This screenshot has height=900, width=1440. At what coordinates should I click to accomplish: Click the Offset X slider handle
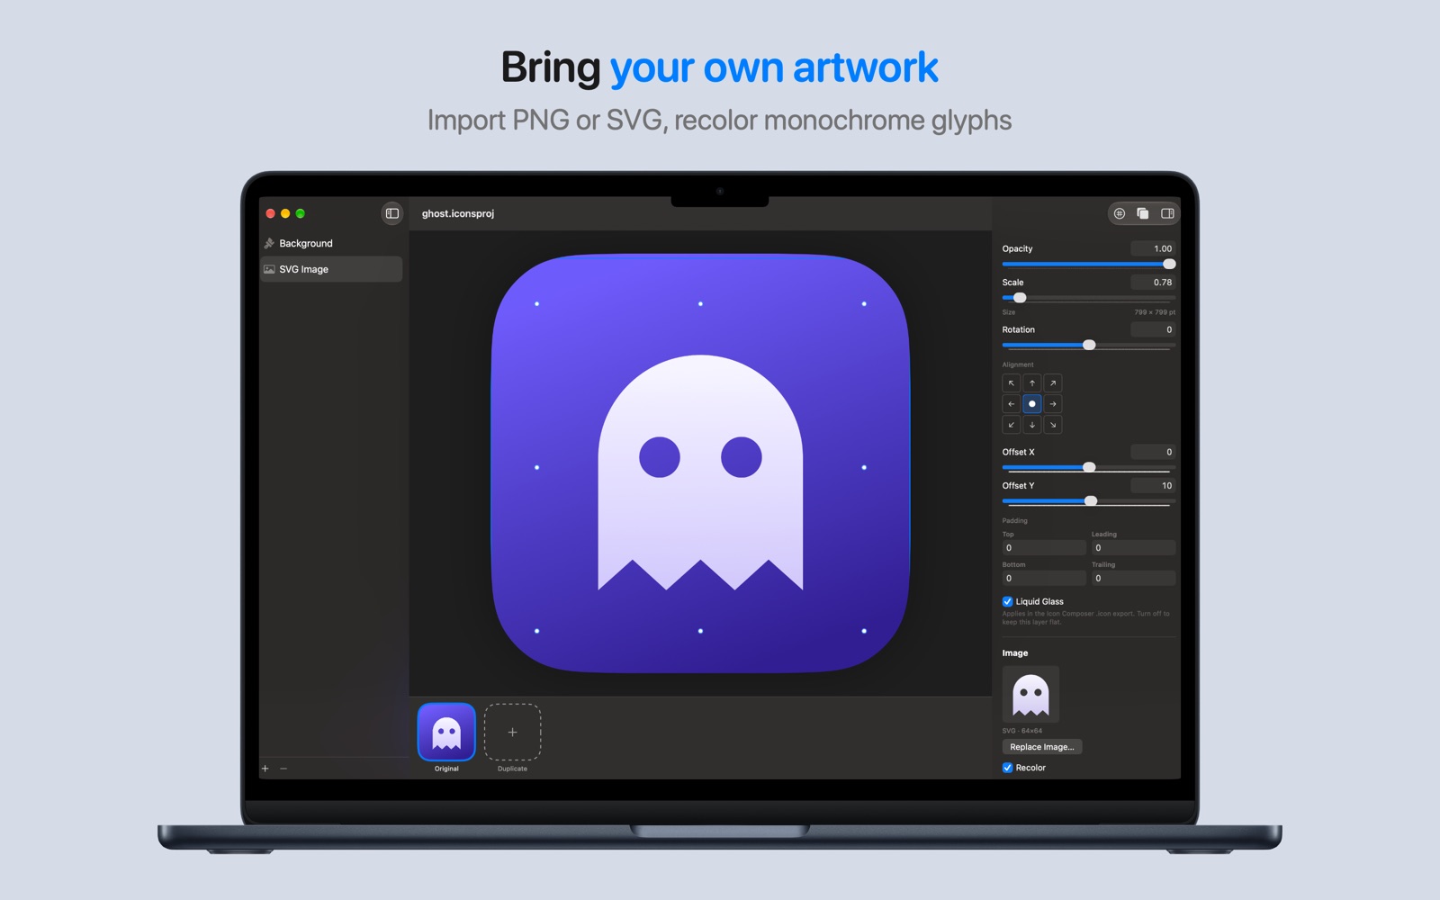(1089, 467)
